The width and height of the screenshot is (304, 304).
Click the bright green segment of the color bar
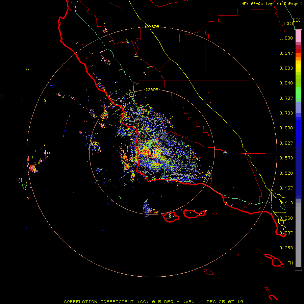coord(298,92)
